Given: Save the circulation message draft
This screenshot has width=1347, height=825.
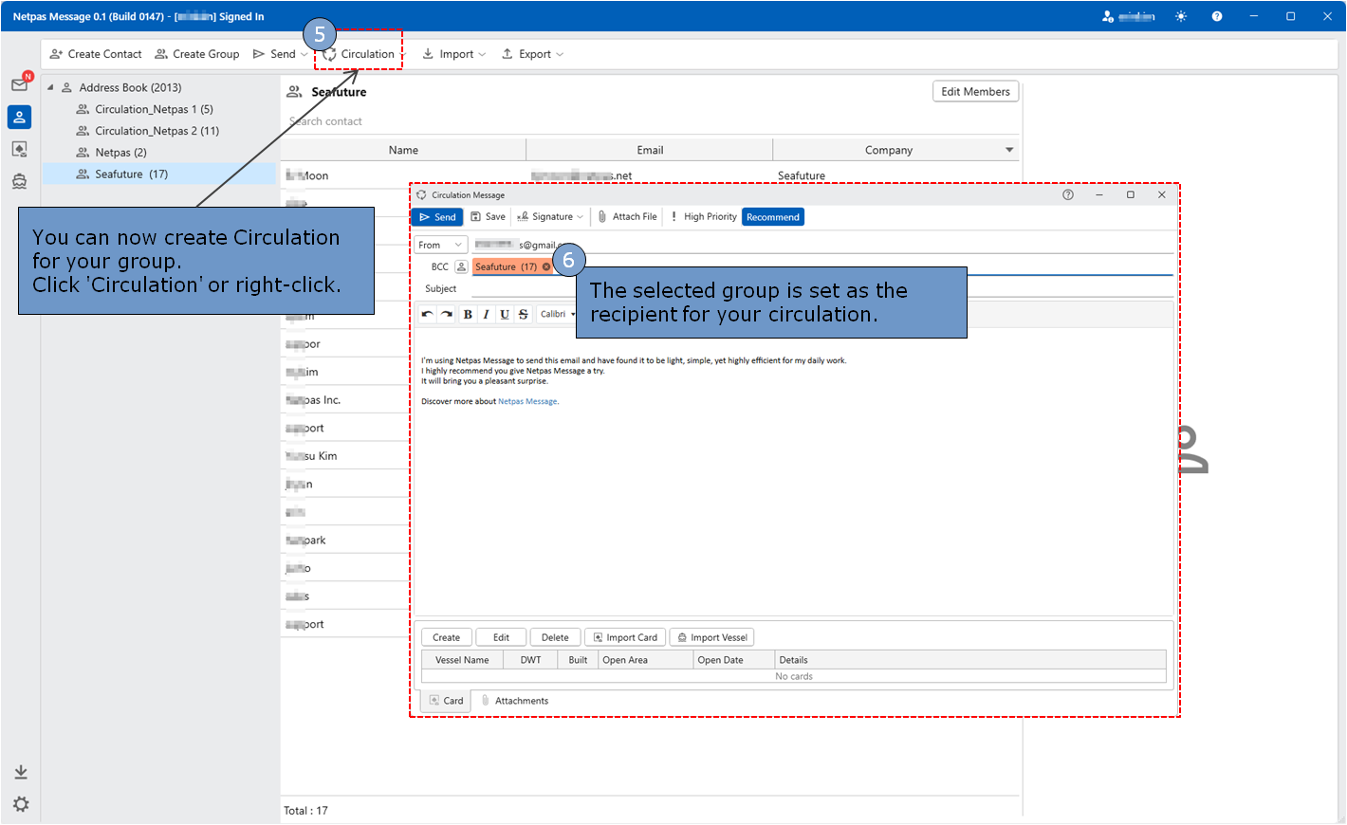Looking at the screenshot, I should pos(488,217).
